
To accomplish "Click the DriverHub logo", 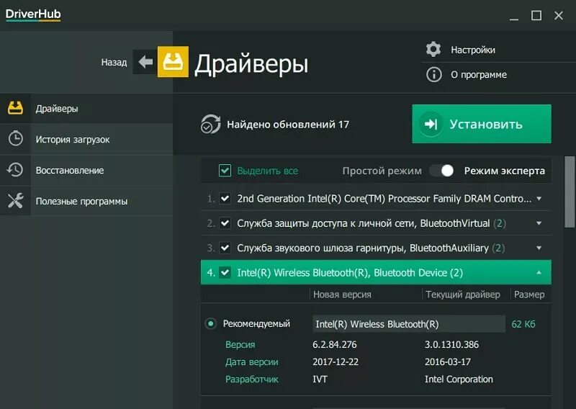I will click(33, 14).
